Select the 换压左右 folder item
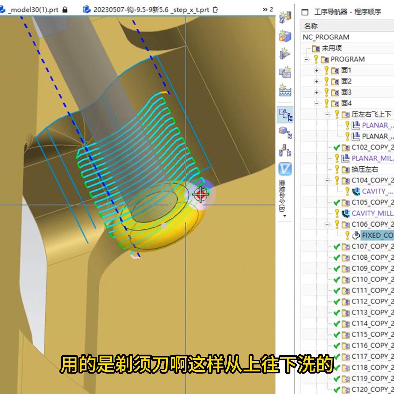Screen dimensions: 394x394 pyautogui.click(x=364, y=169)
